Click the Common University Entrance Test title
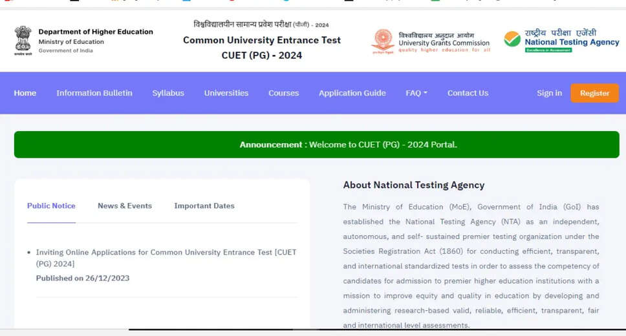This screenshot has height=336, width=626. coord(262,40)
